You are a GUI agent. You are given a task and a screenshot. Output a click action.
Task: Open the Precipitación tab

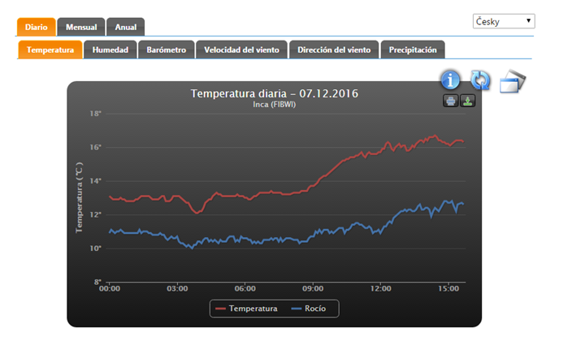[412, 50]
